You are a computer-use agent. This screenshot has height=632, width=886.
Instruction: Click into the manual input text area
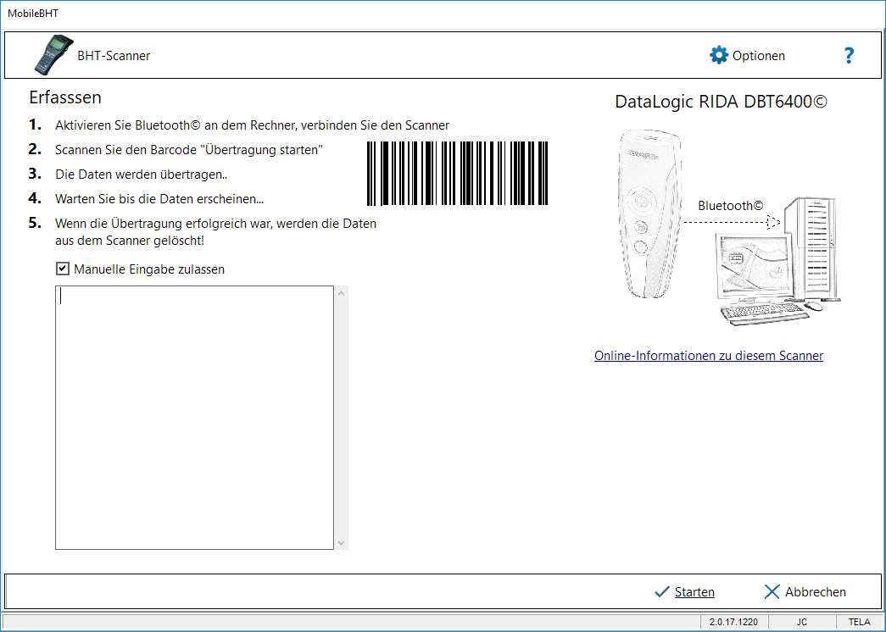tap(194, 418)
